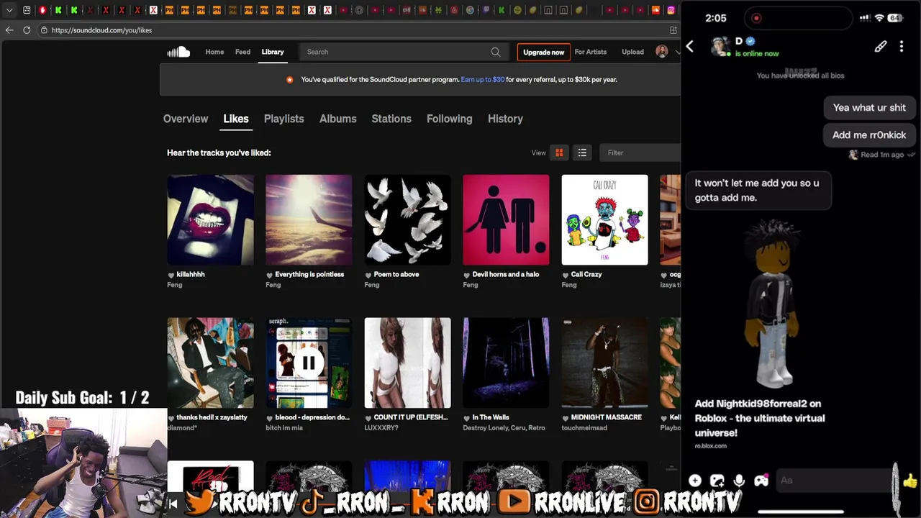Click the browser address bar URL

(x=101, y=30)
